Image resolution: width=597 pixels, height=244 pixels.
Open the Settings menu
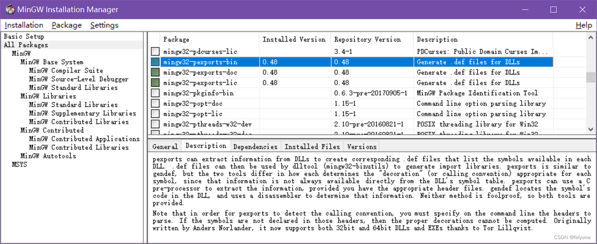pos(104,25)
